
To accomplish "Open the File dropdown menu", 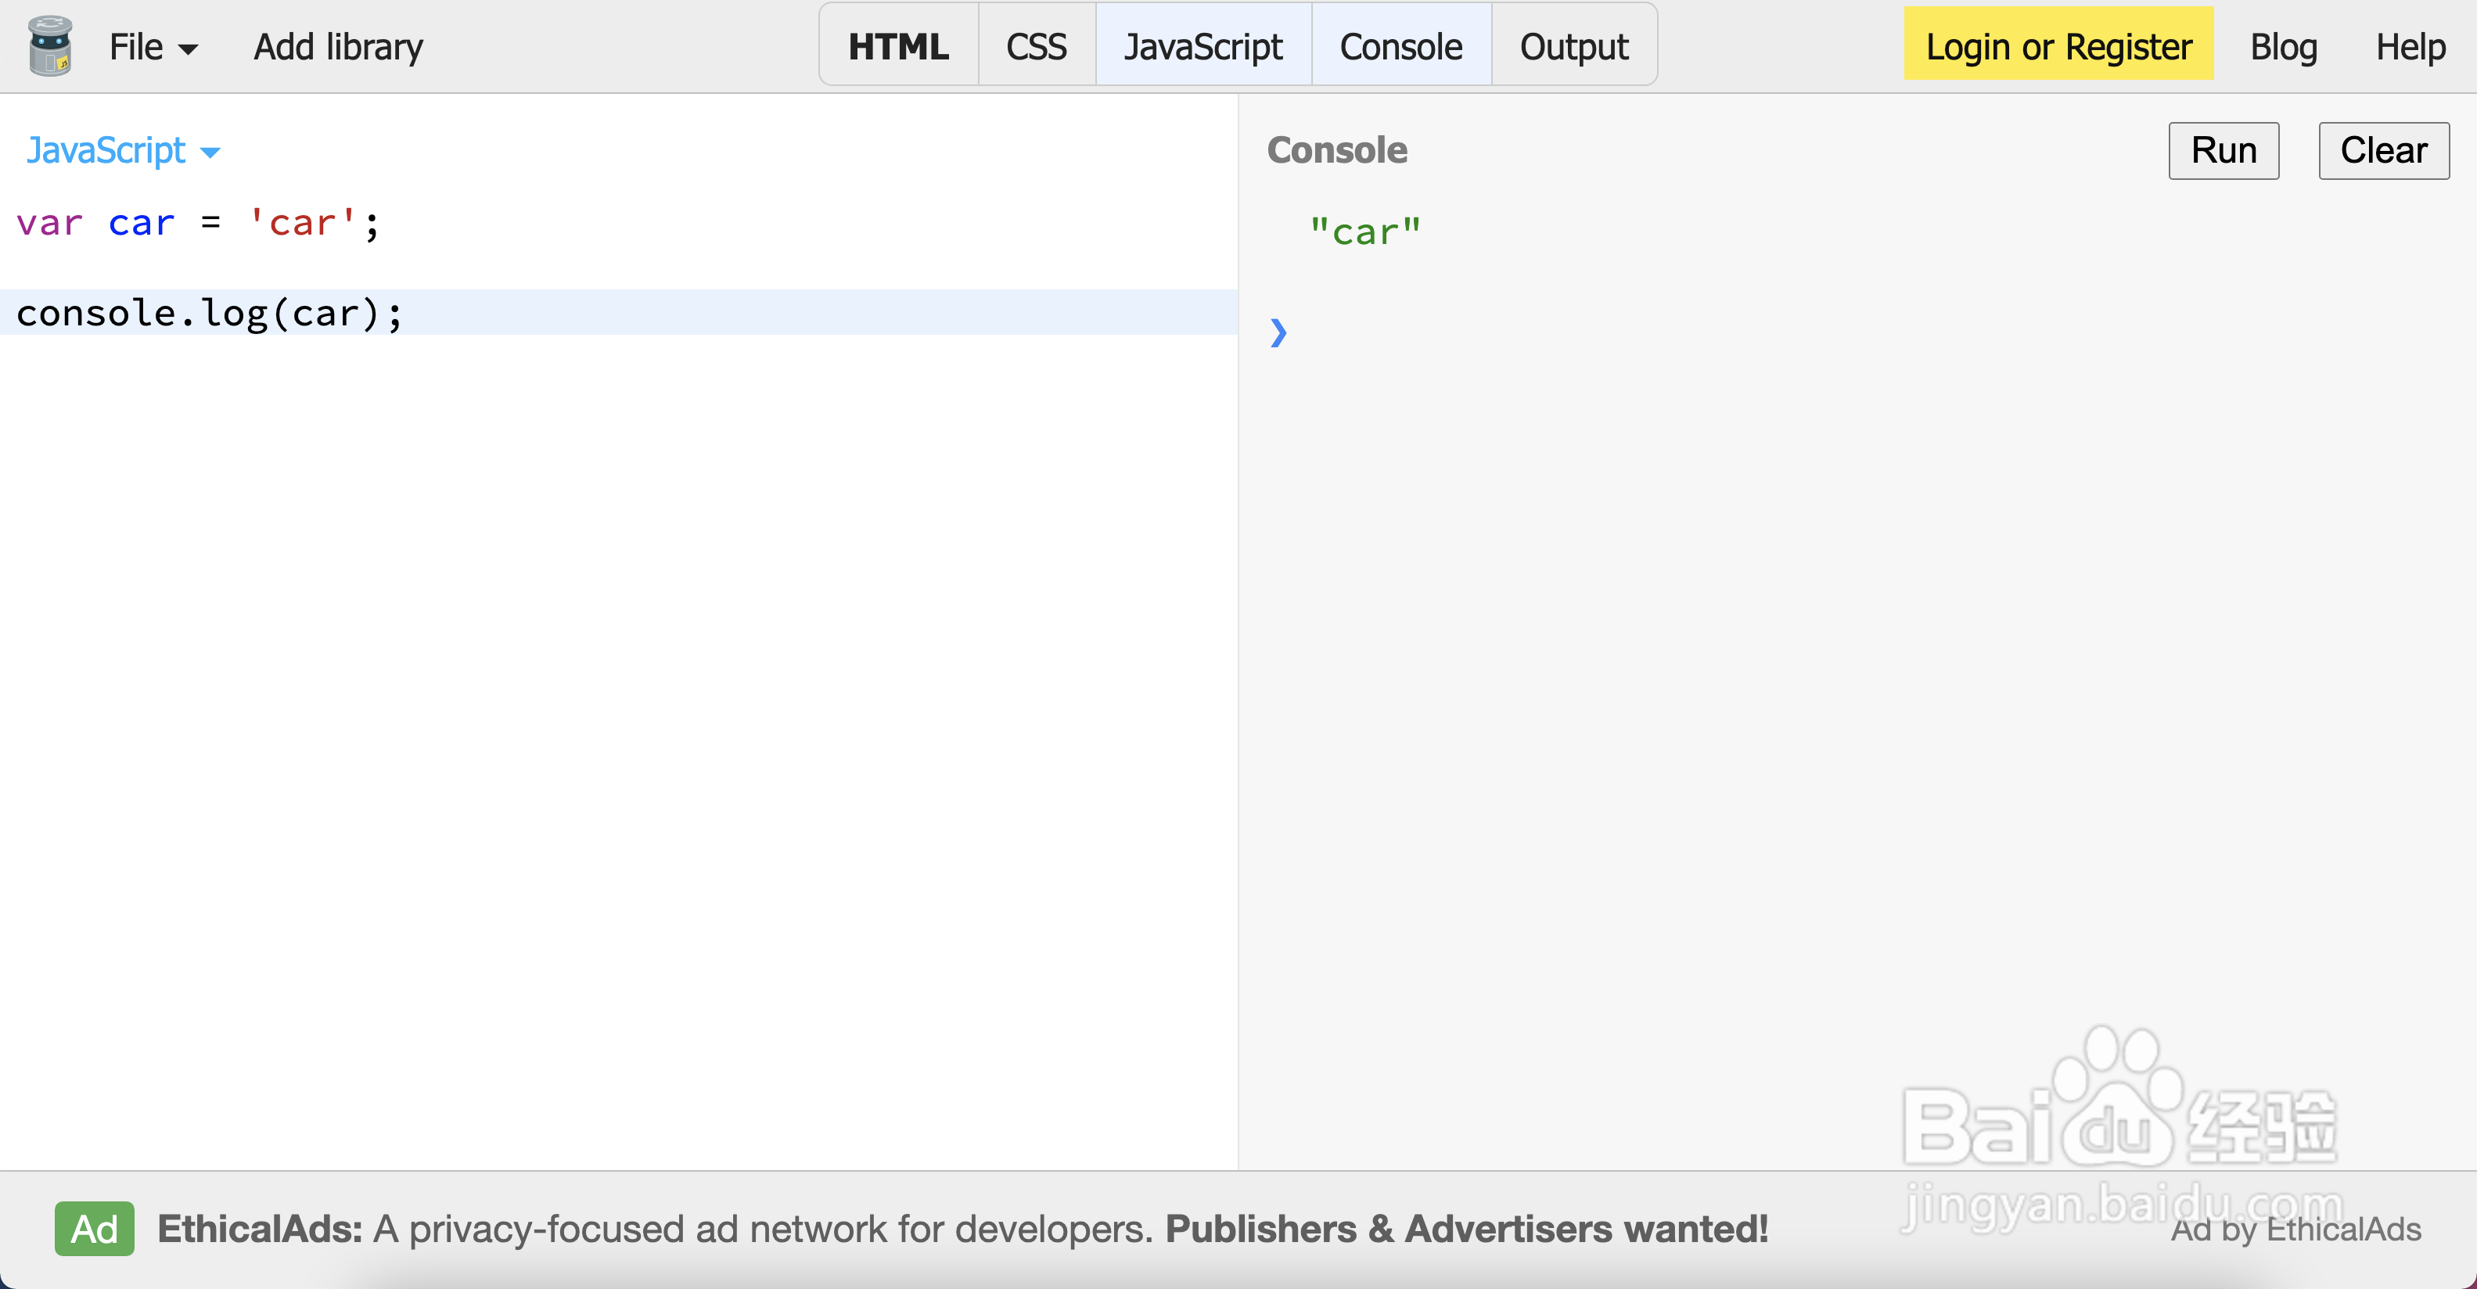I will [153, 46].
